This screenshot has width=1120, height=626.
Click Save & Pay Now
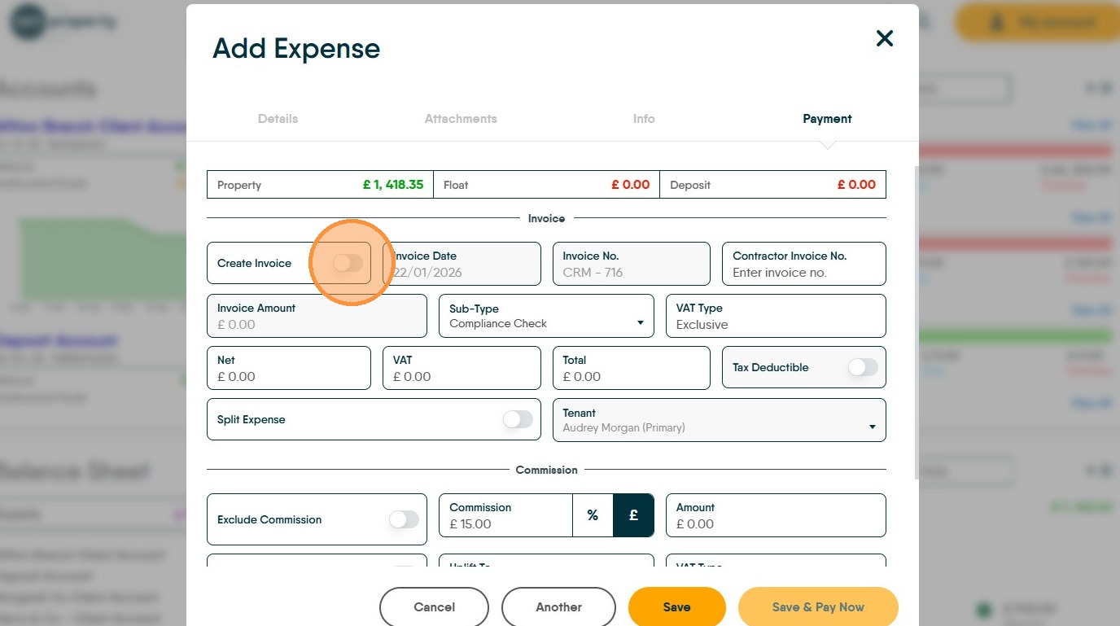tap(818, 607)
